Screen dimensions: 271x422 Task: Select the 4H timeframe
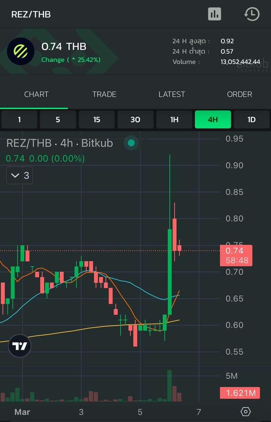coord(213,120)
